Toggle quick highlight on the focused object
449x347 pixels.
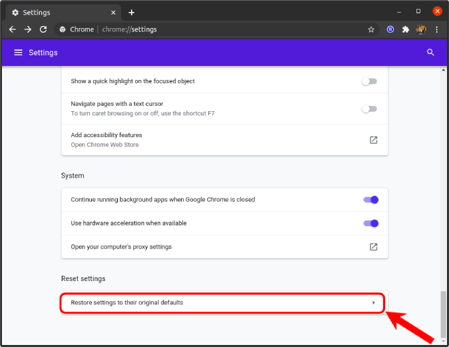(x=369, y=81)
